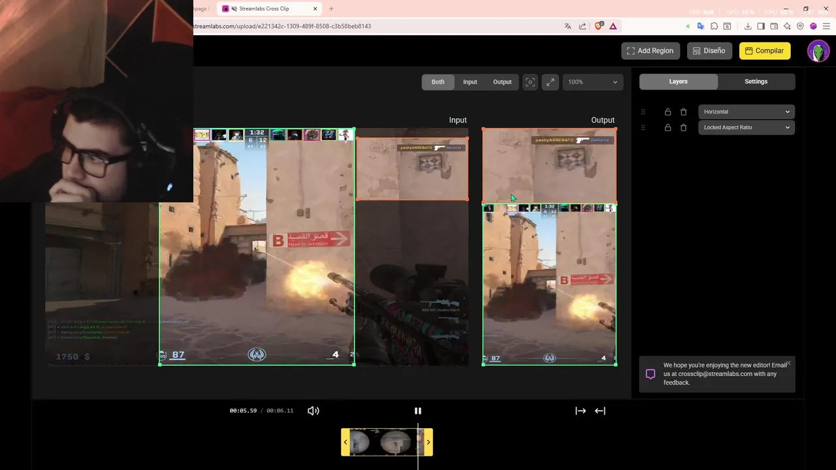This screenshot has height=470, width=836.
Task: Click the left yellow trim handle
Action: (x=346, y=442)
